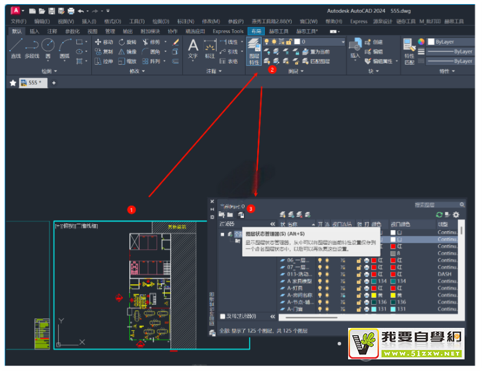The image size is (482, 371).
Task: Click the layer panel settings gear icon
Action: (x=456, y=215)
